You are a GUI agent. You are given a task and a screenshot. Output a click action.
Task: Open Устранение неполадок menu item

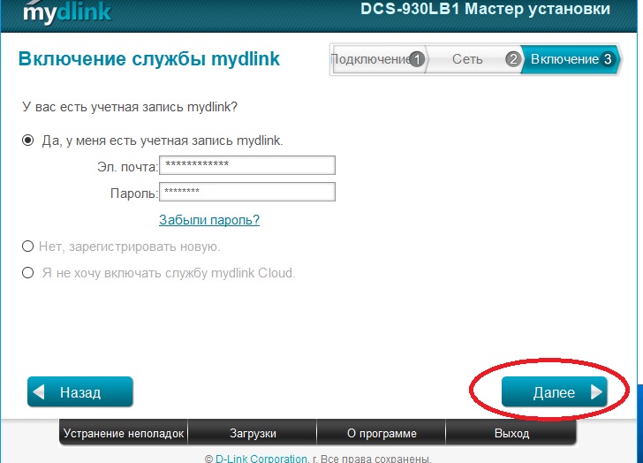coord(124,433)
